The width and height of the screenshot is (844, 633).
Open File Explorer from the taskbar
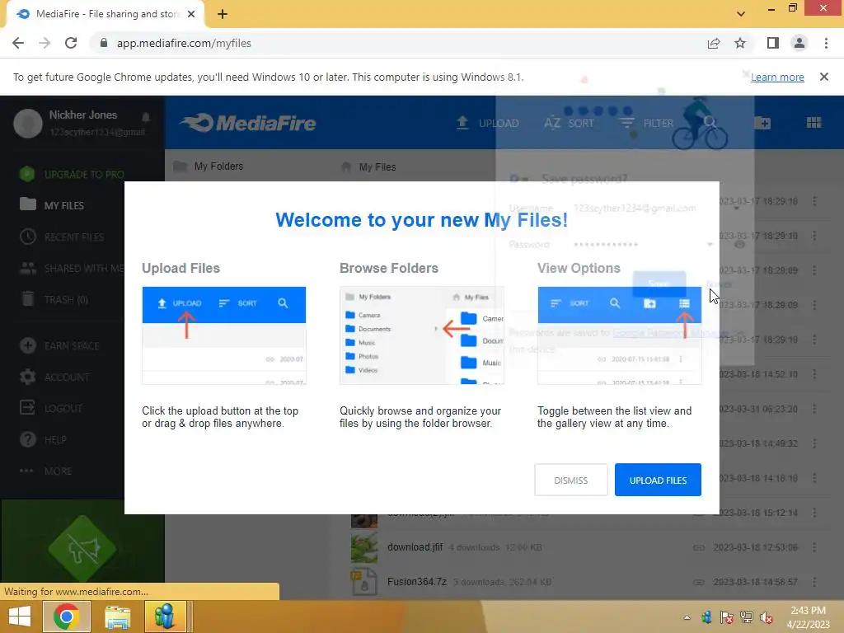click(x=118, y=617)
